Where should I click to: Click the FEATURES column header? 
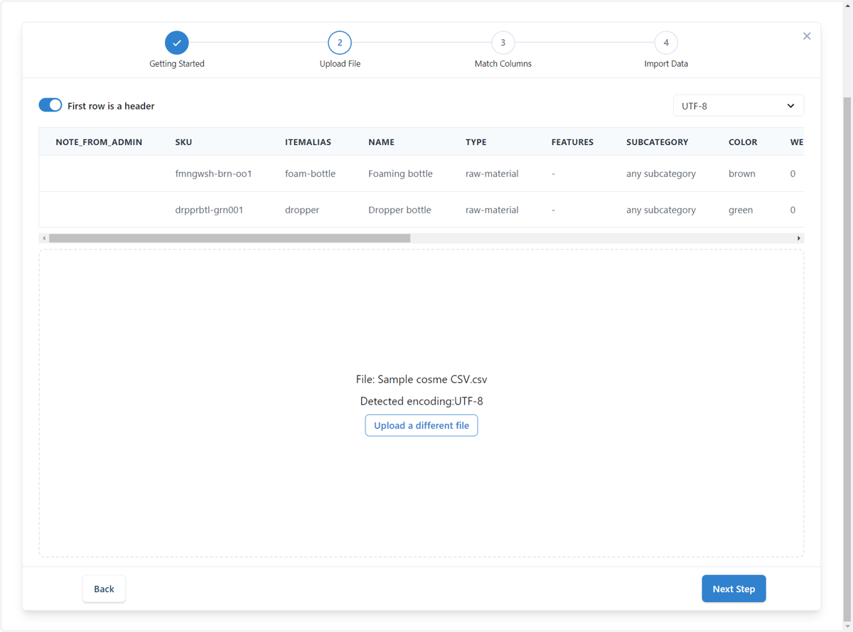coord(572,142)
